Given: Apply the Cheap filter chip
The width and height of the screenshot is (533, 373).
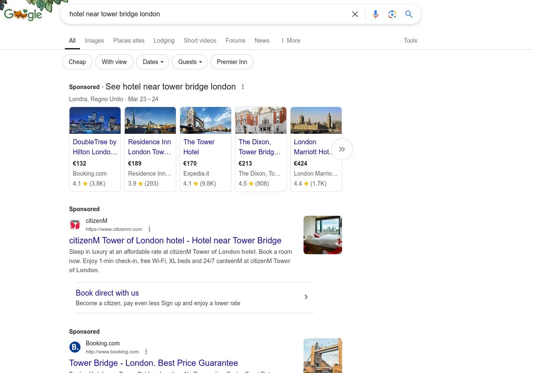Looking at the screenshot, I should (x=77, y=62).
